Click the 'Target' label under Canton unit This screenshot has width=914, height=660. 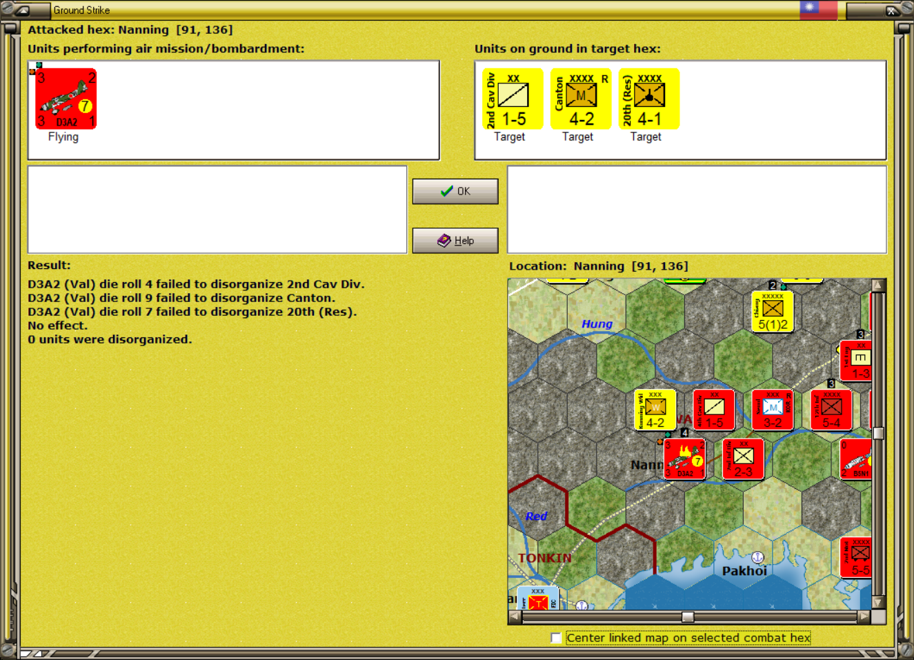pyautogui.click(x=577, y=137)
